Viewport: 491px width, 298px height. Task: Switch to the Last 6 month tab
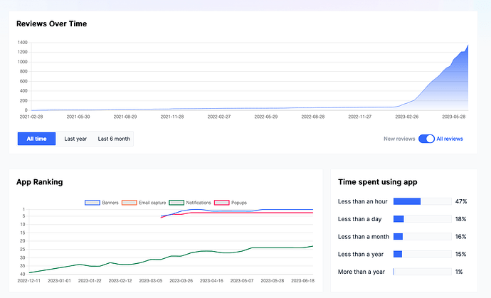click(x=114, y=139)
